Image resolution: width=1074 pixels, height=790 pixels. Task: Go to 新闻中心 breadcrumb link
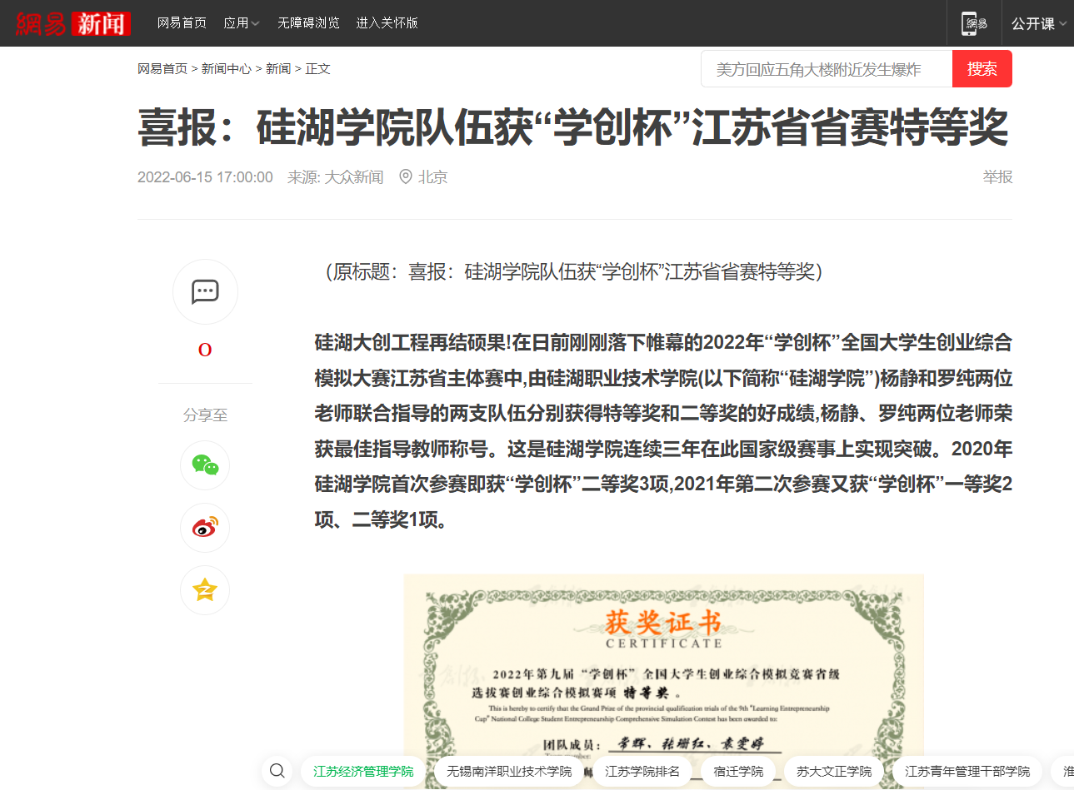coord(226,69)
